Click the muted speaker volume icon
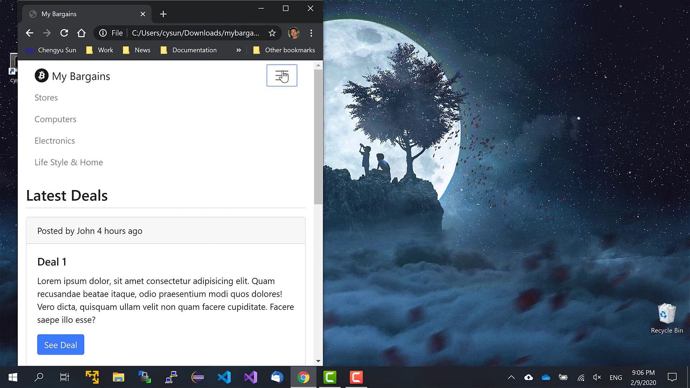 (597, 377)
